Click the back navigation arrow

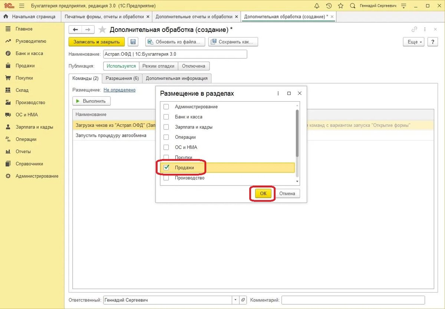(x=75, y=30)
